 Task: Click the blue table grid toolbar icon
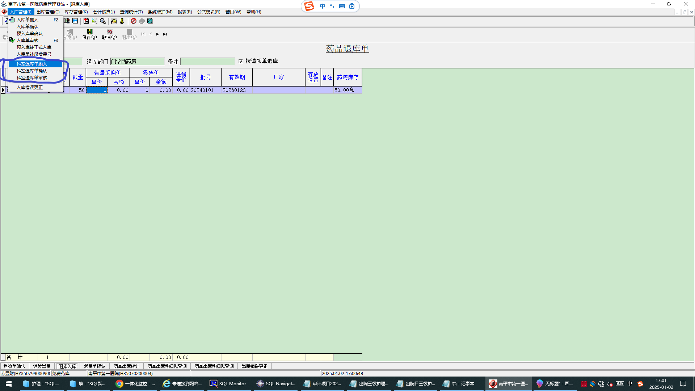pyautogui.click(x=75, y=21)
